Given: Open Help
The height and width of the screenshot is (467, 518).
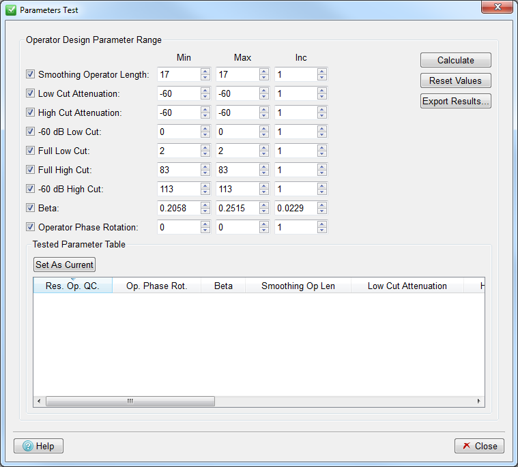Looking at the screenshot, I should 38,446.
